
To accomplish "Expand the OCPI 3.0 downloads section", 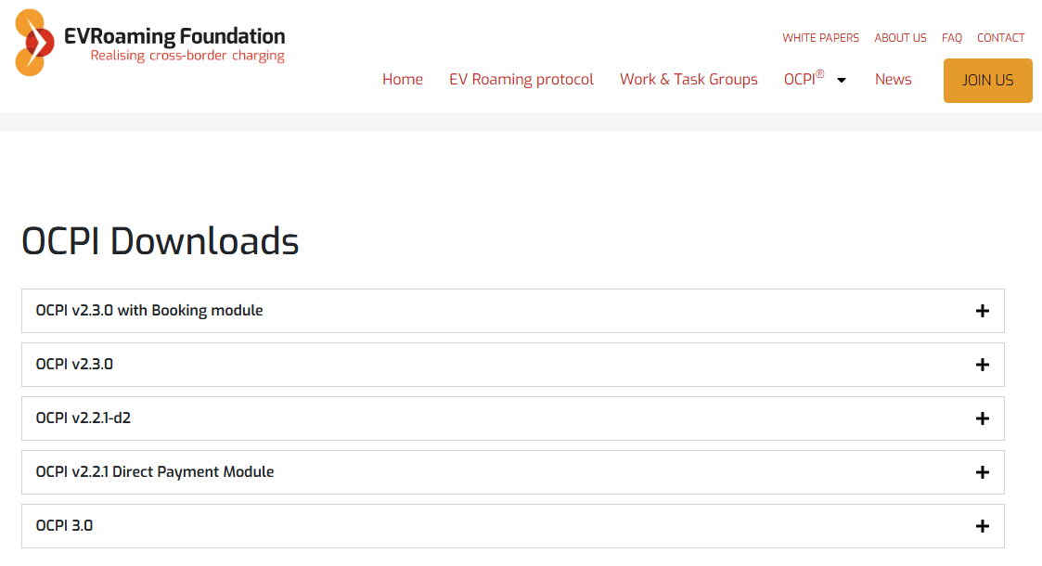I will click(x=512, y=525).
